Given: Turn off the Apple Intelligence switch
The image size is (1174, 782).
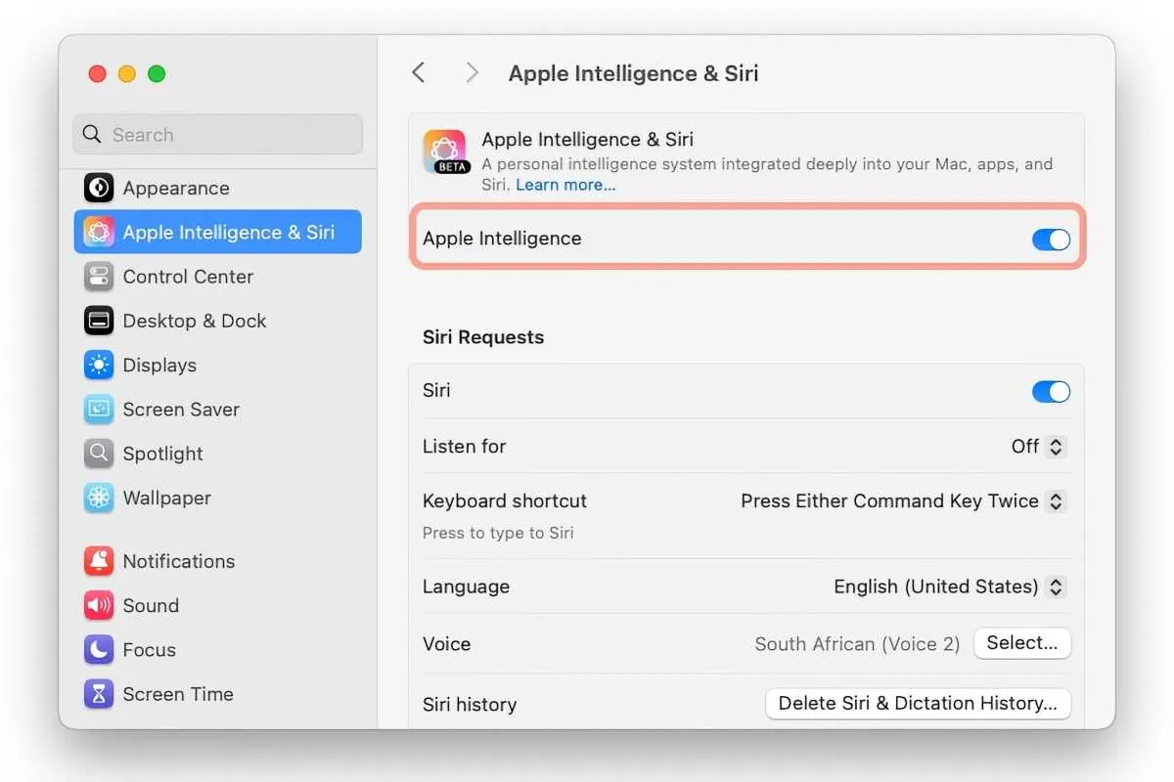Looking at the screenshot, I should click(1051, 239).
